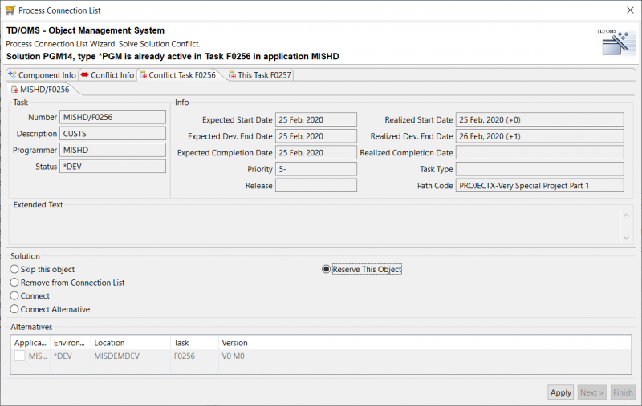This screenshot has width=642, height=406.
Task: Select Remove from Connection List option
Action: [x=14, y=283]
